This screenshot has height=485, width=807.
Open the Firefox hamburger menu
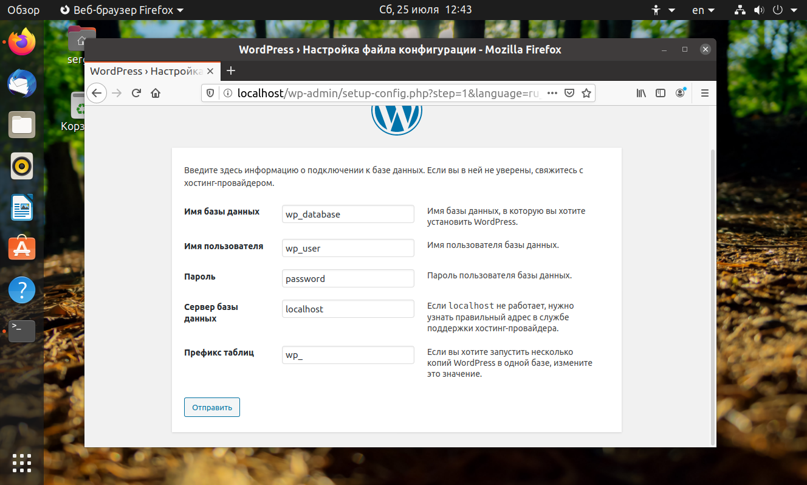click(x=705, y=93)
